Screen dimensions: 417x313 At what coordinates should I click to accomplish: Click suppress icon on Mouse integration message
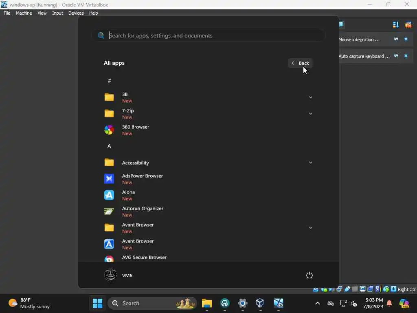coord(396,39)
